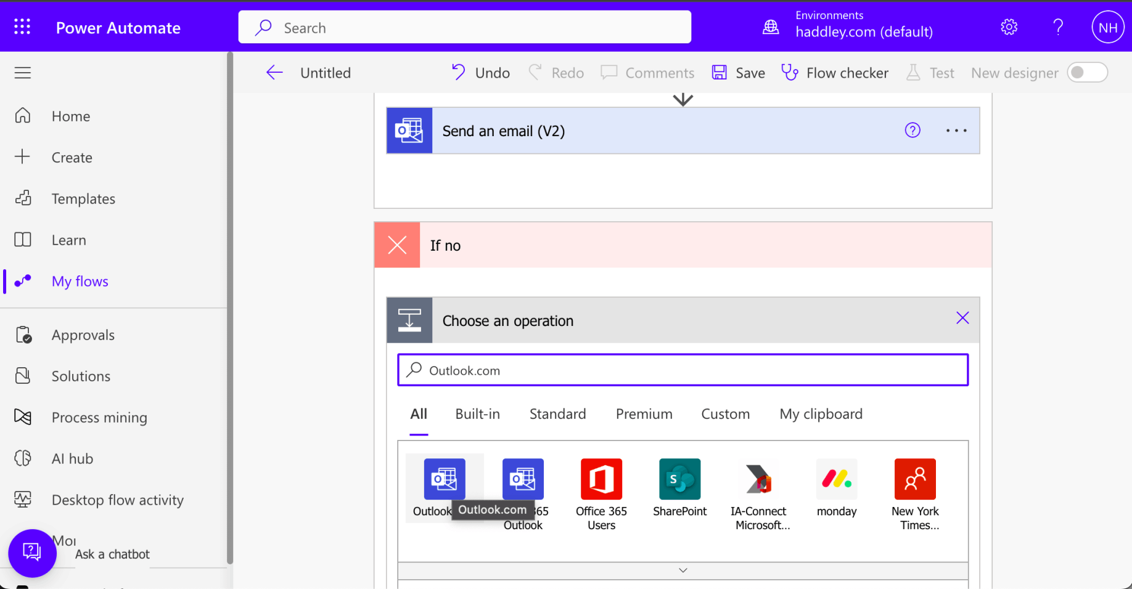Pick the IA-Connect Microsoft connector
The width and height of the screenshot is (1132, 589).
click(x=758, y=479)
